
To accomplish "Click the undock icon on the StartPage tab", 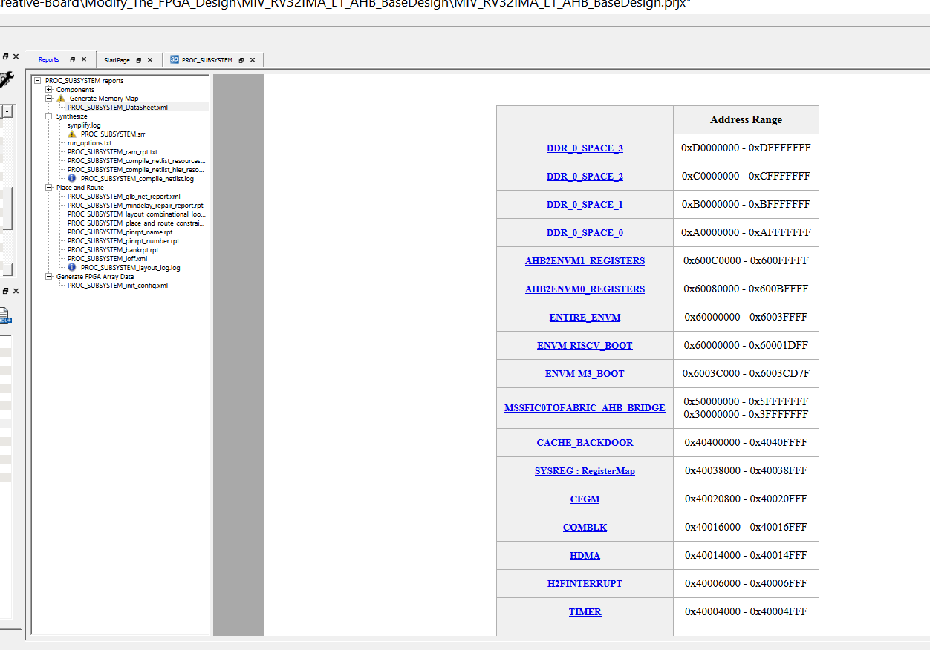I will coord(138,60).
